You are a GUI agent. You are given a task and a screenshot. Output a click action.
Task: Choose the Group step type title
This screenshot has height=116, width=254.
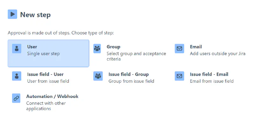113,47
